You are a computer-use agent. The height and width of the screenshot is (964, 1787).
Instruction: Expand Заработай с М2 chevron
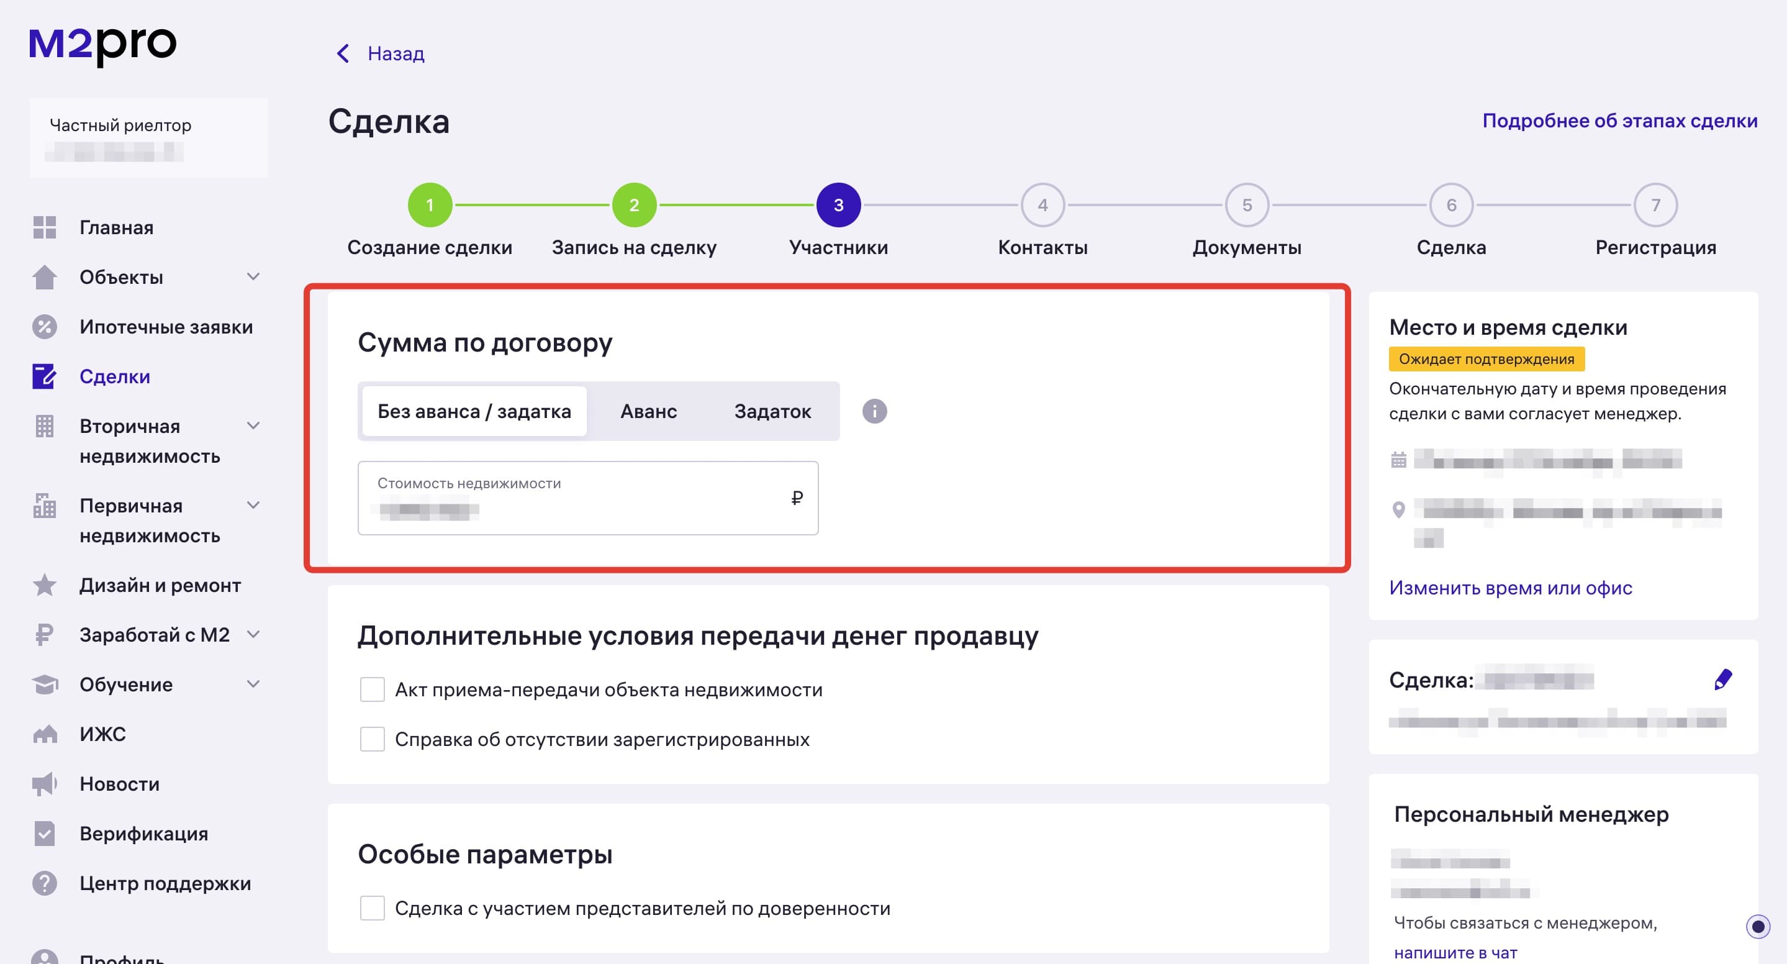[254, 634]
